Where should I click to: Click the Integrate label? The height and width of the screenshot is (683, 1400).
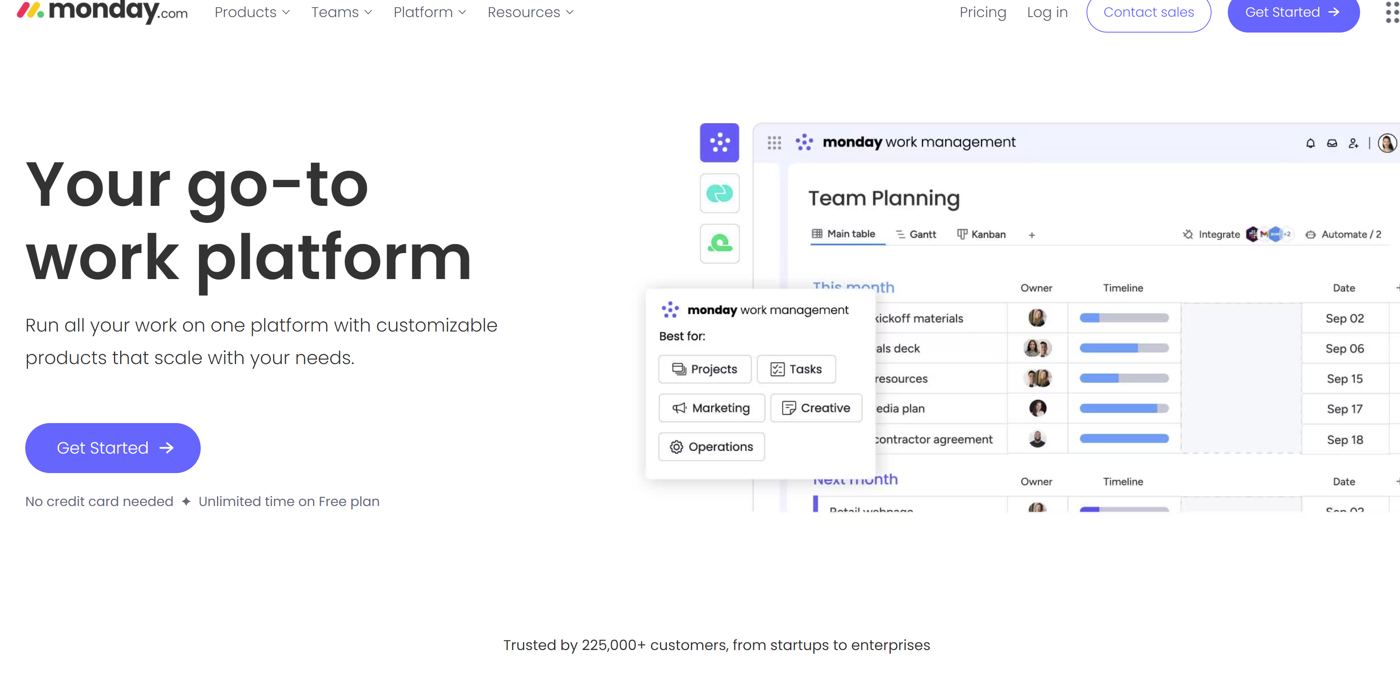(1219, 235)
